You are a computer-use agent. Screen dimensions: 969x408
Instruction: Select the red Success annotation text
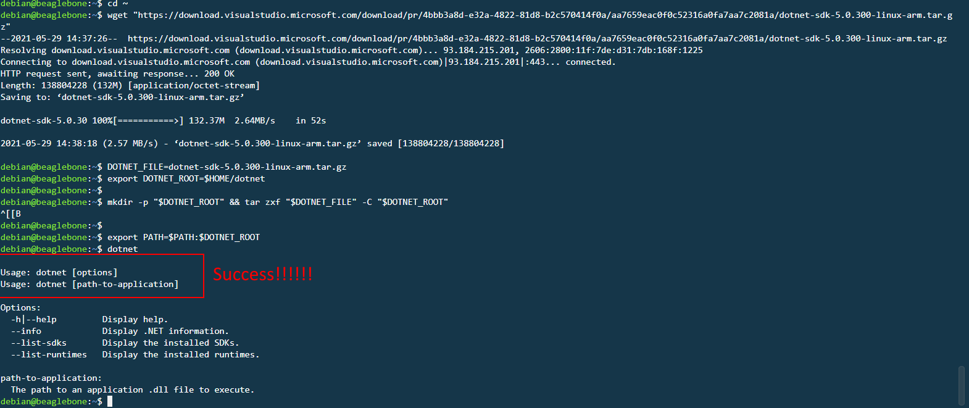click(x=262, y=274)
